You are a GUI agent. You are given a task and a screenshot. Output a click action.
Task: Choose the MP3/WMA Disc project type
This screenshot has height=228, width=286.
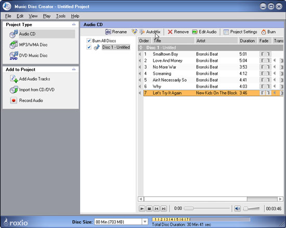point(29,45)
